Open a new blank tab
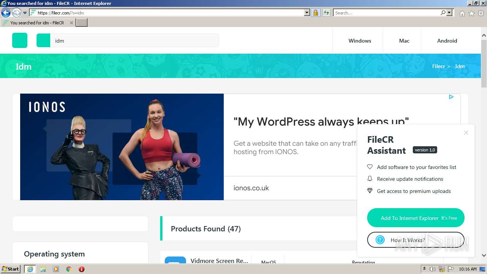487x274 pixels. [x=82, y=23]
